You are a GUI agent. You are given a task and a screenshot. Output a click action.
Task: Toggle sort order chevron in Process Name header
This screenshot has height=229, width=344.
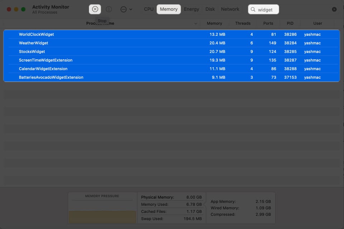pyautogui.click(x=196, y=24)
